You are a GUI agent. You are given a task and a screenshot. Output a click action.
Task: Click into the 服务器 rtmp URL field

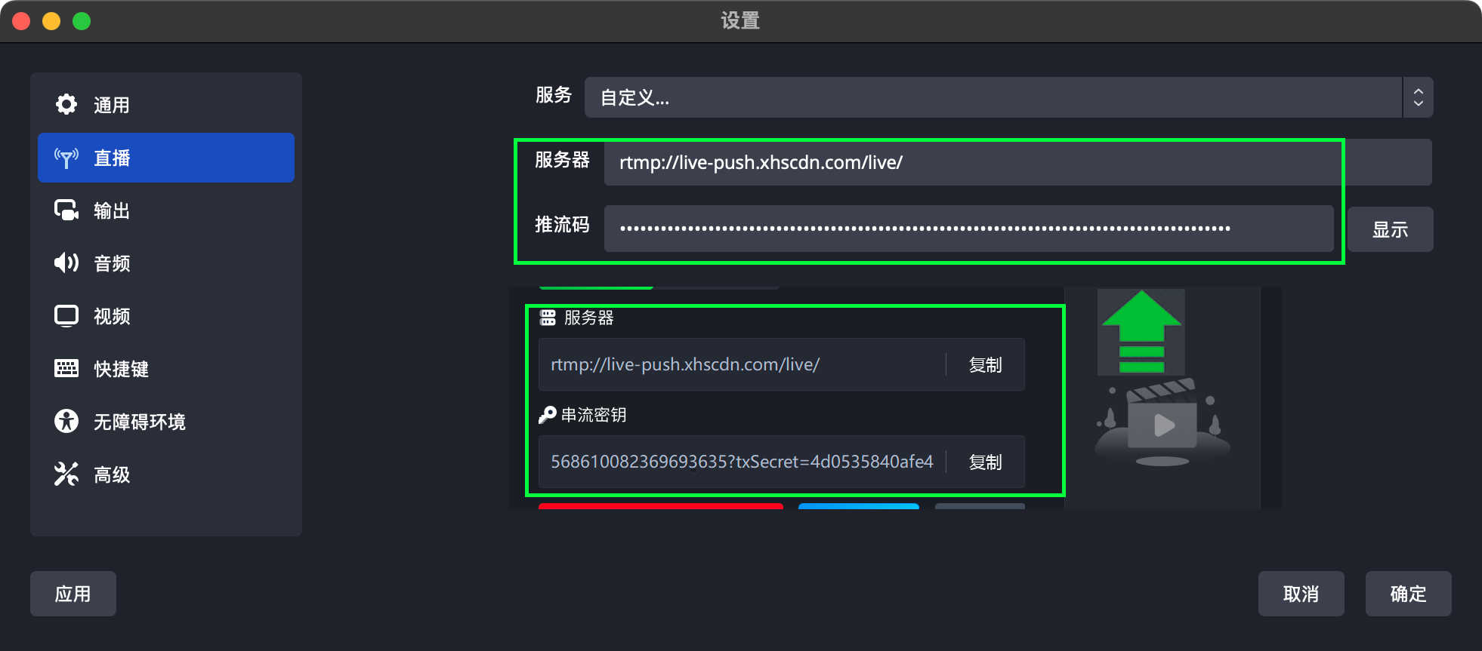point(971,162)
